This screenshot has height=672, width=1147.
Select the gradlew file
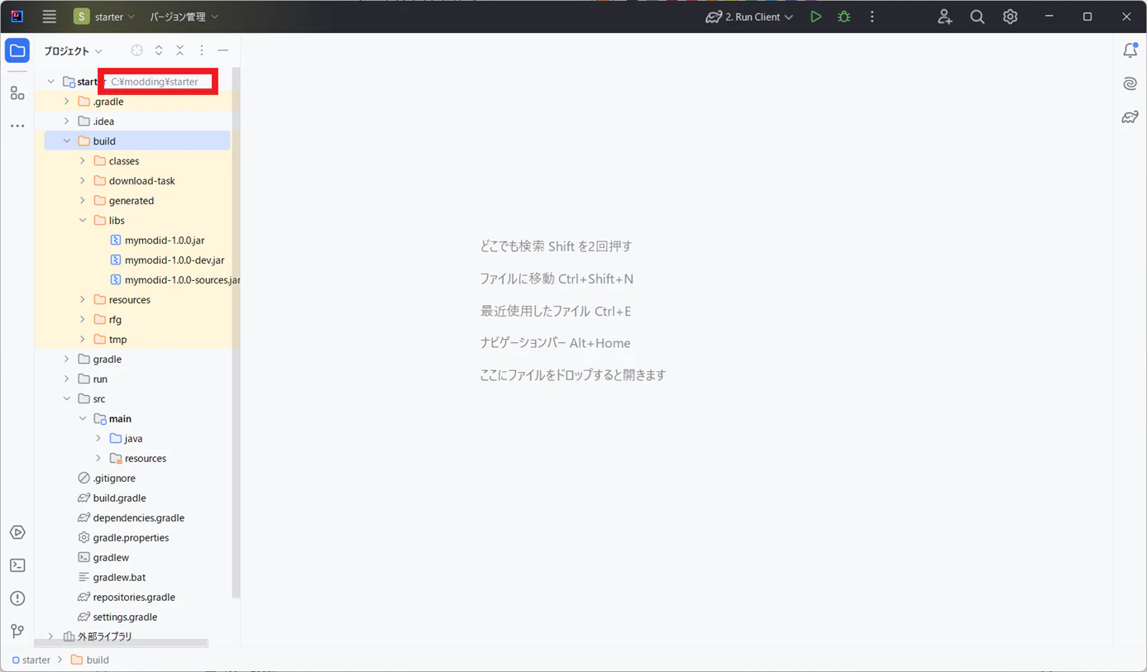click(x=111, y=558)
